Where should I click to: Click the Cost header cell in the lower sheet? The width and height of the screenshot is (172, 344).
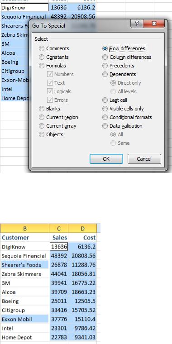coord(82,238)
